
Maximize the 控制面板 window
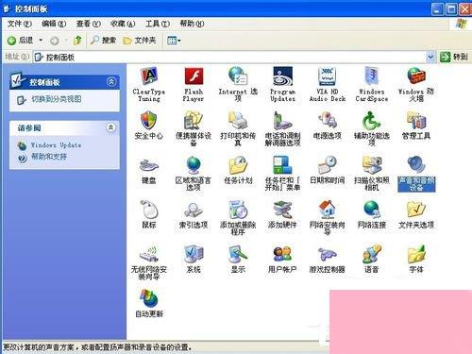tap(451, 9)
